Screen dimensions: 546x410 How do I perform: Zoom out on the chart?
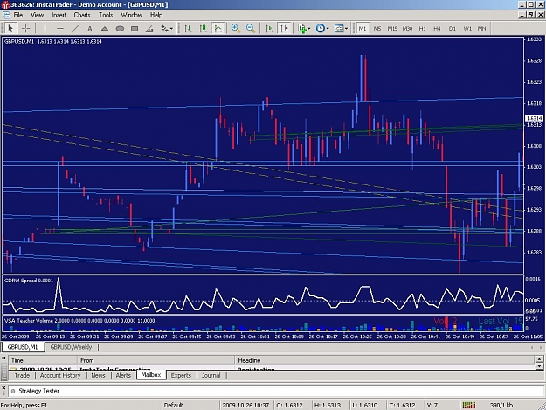[x=251, y=29]
